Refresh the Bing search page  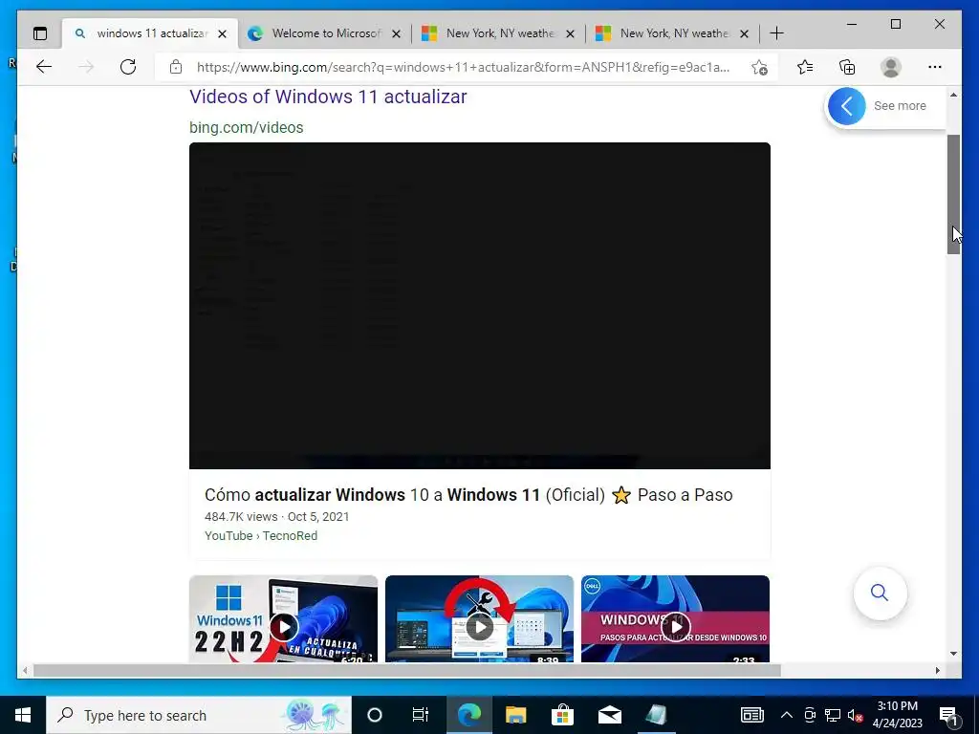coord(128,67)
